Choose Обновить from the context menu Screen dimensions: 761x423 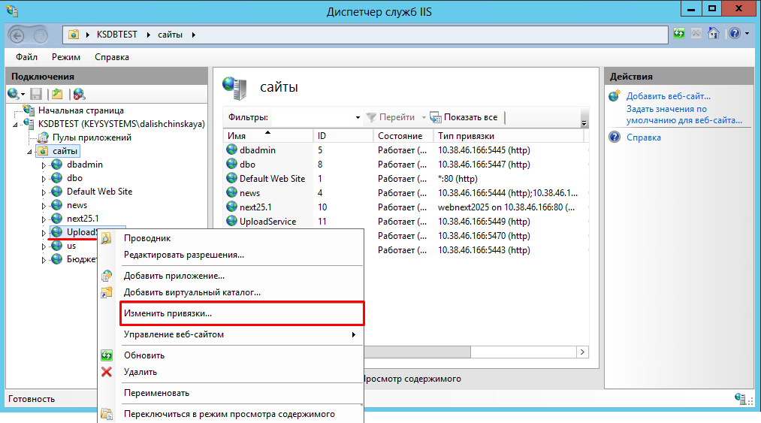[231, 355]
